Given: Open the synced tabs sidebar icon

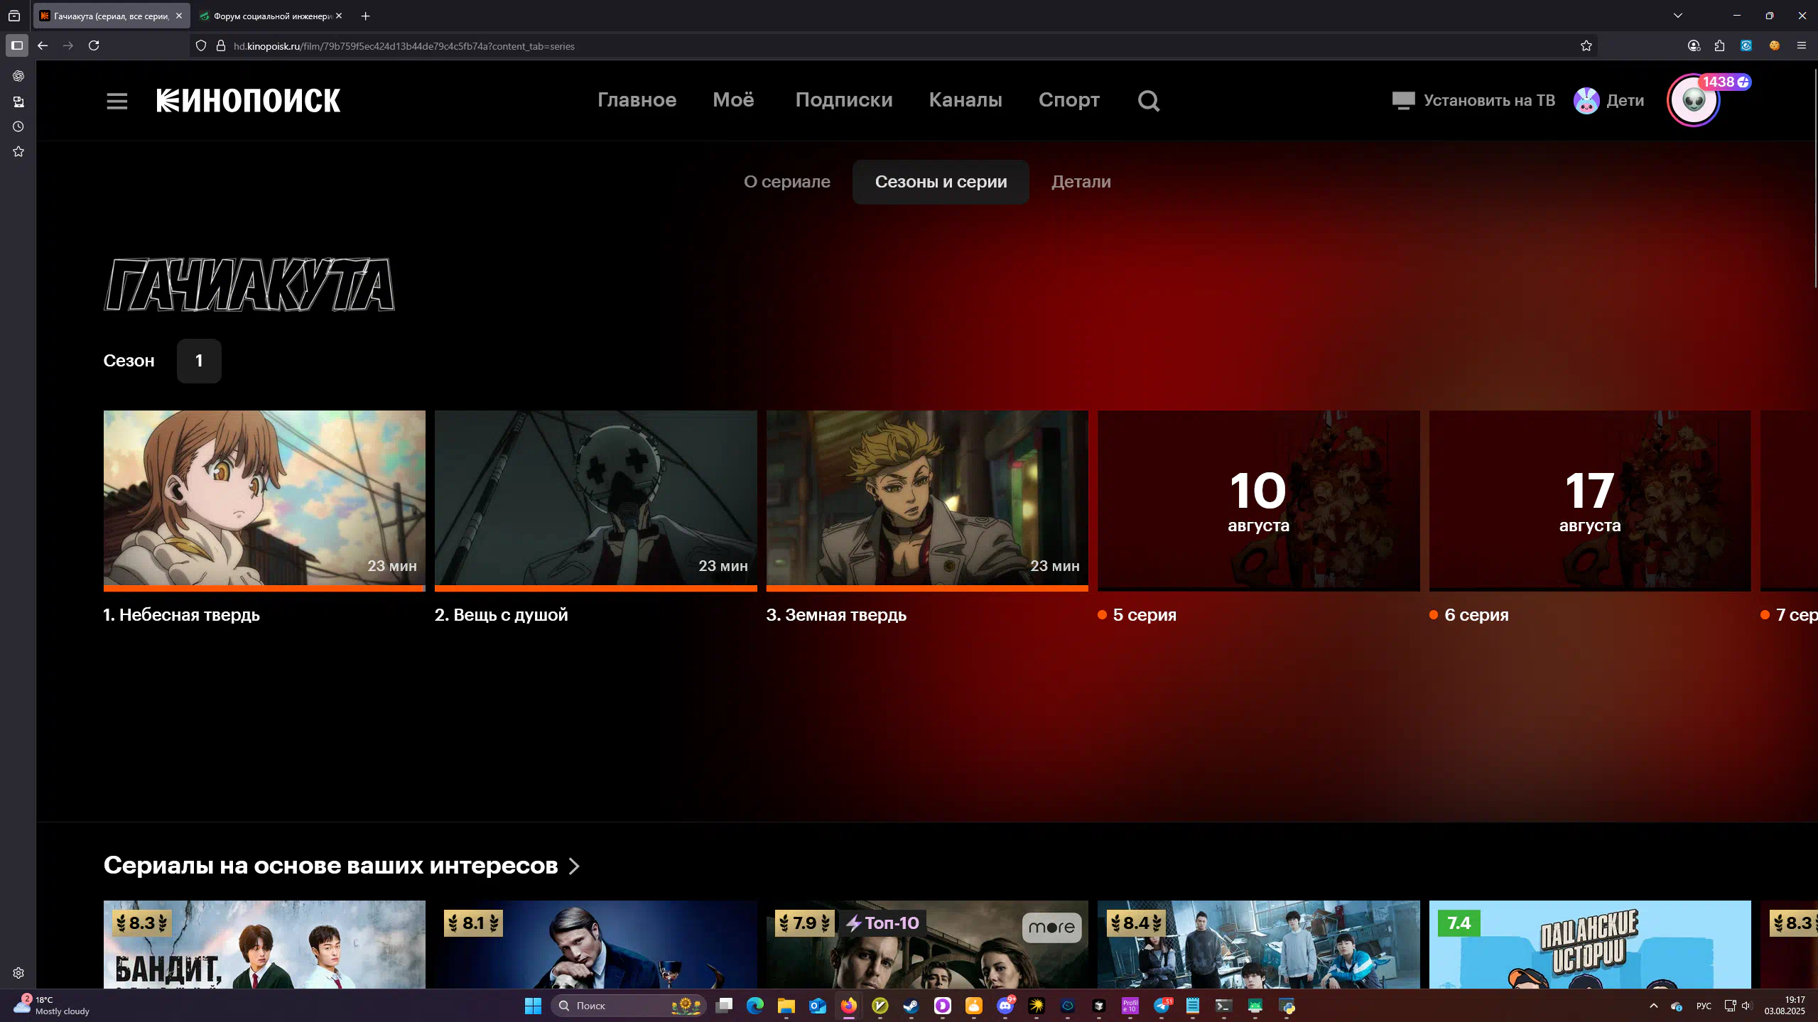Looking at the screenshot, I should pyautogui.click(x=18, y=102).
